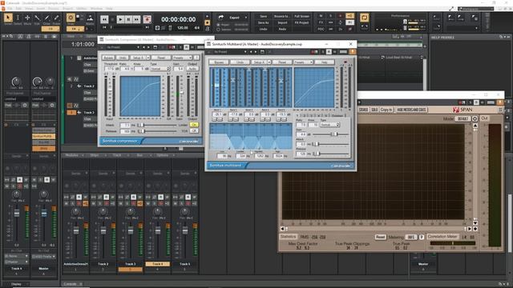Screen dimensions: 513x288
Task: Toggle the Snap to grid icon
Action: click(71, 18)
